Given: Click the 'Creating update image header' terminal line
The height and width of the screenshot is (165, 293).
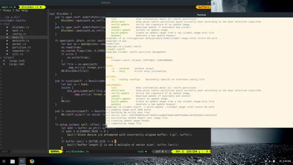Looking at the screenshot, I should (128, 121).
